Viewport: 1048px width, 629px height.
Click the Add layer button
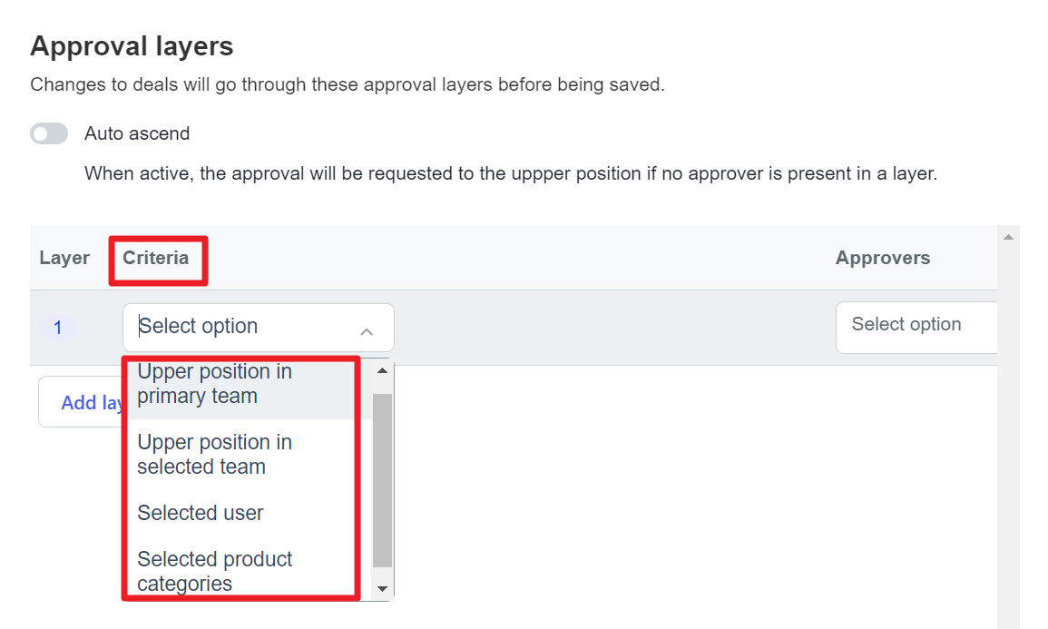[81, 402]
